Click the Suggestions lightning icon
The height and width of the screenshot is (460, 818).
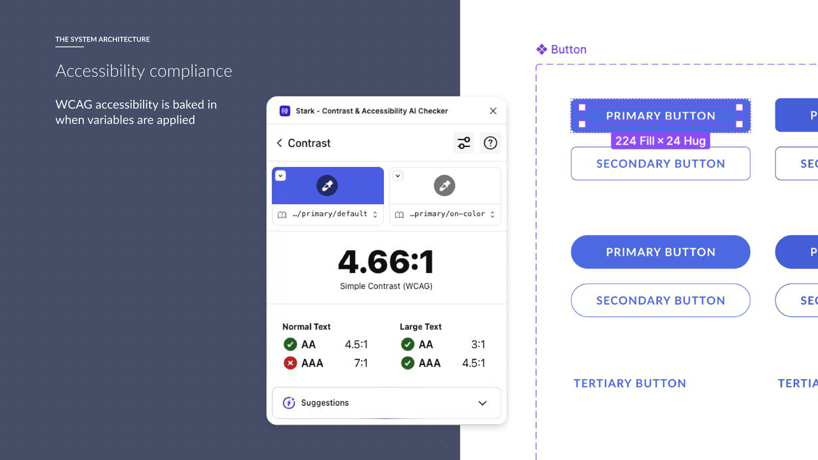coord(289,403)
